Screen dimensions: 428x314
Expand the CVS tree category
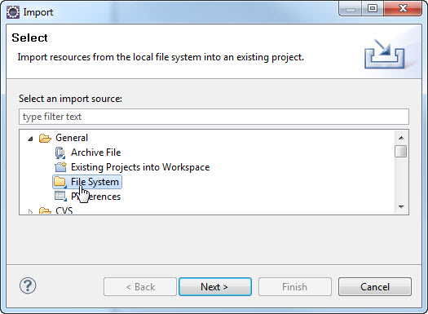tap(30, 211)
